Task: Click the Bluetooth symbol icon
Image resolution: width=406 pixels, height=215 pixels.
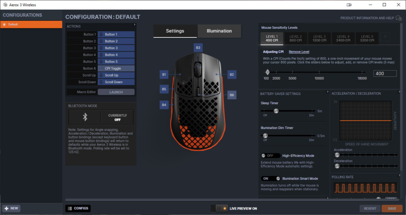Action: (x=85, y=117)
